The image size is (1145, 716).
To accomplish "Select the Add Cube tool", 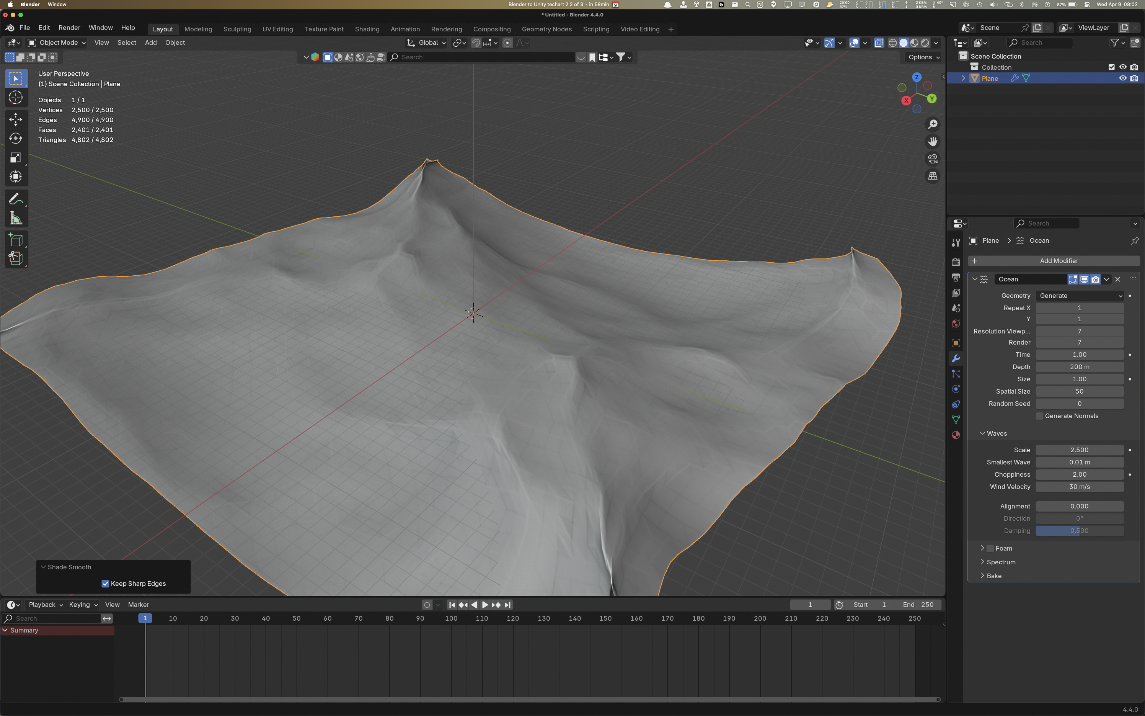I will 16,240.
